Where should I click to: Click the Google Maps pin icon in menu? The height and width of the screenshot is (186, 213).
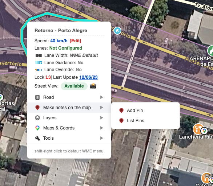pyautogui.click(x=37, y=128)
